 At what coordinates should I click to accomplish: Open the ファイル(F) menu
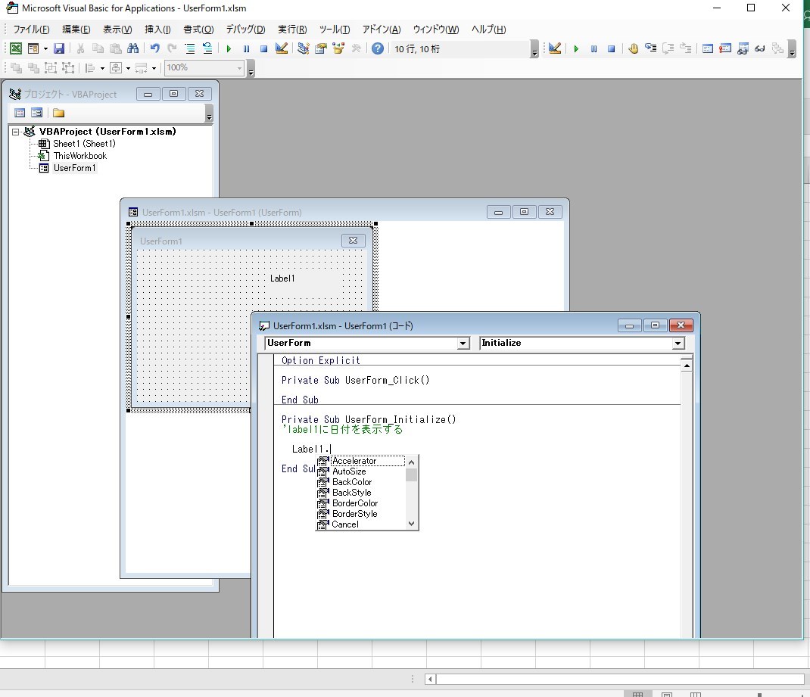31,30
